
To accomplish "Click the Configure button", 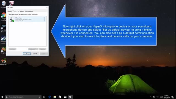I will 12,49.
